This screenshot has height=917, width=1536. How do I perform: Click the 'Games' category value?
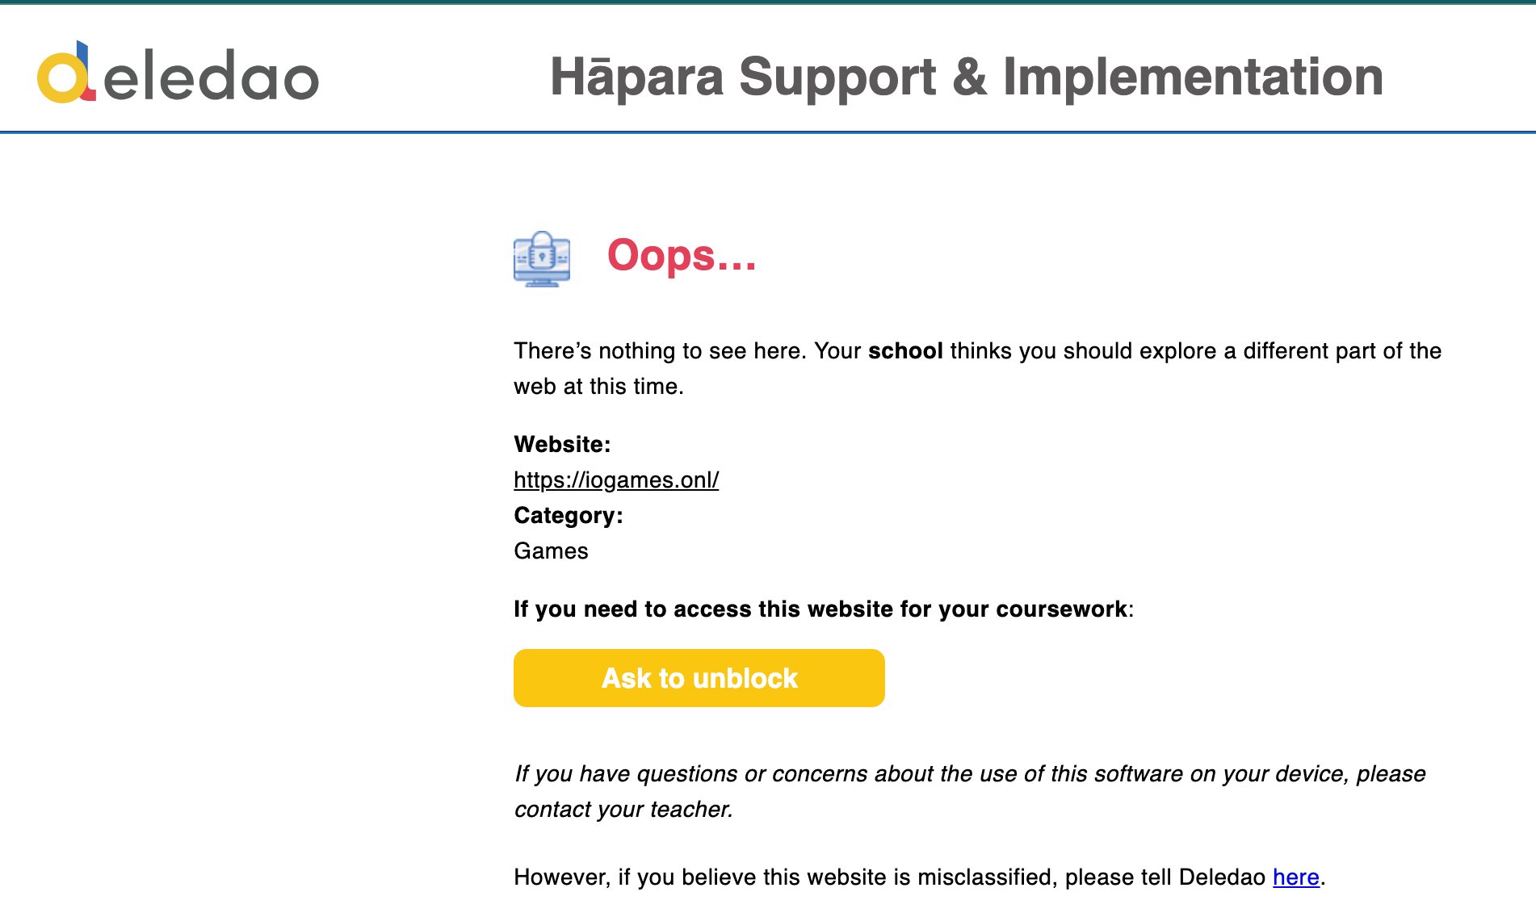coord(551,551)
